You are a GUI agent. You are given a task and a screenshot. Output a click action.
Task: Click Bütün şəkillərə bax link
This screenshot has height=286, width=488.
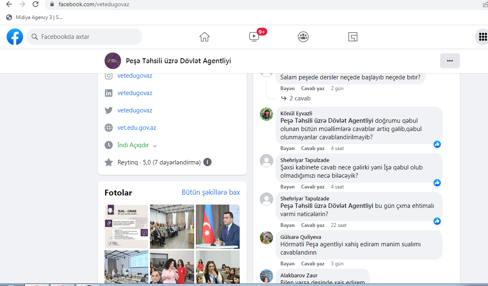coord(211,192)
